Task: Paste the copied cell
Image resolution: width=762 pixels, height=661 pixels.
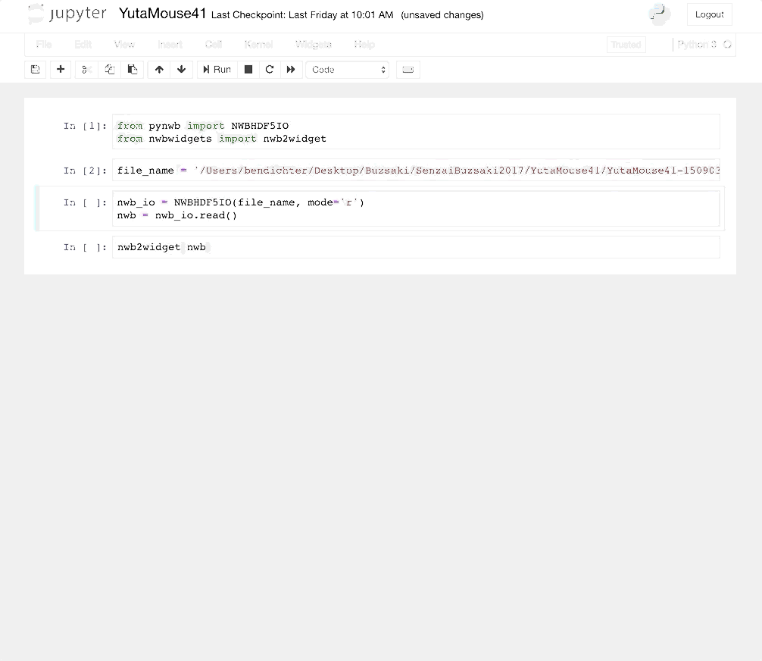Action: [x=133, y=69]
